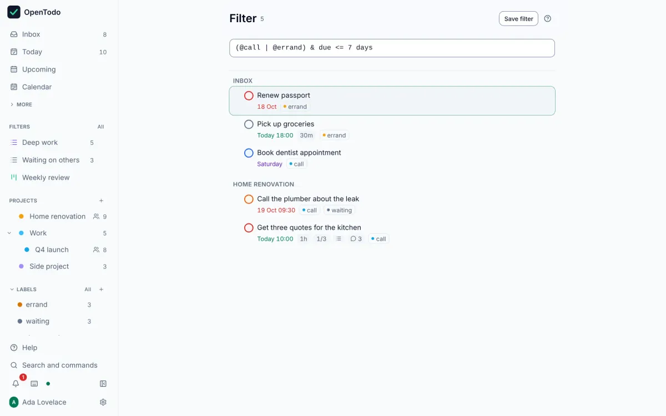Complete Get three quotes task
The height and width of the screenshot is (416, 666).
[x=249, y=228]
